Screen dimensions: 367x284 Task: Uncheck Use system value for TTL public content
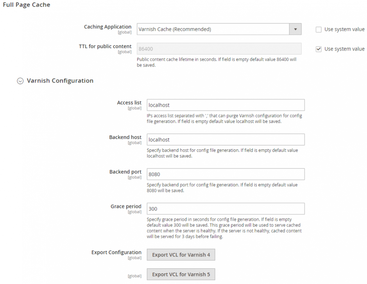[x=319, y=49]
